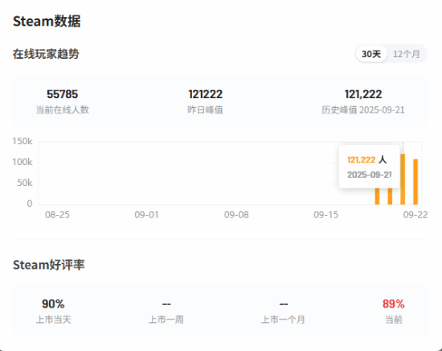This screenshot has width=442, height=351.
Task: Click the 121,222 historic peak number
Action: coord(363,94)
